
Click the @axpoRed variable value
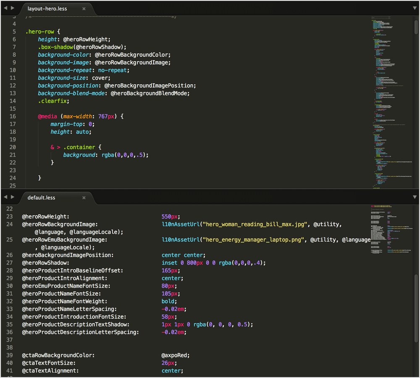click(174, 355)
